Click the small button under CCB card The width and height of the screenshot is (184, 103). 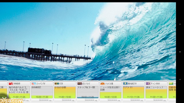point(67,100)
